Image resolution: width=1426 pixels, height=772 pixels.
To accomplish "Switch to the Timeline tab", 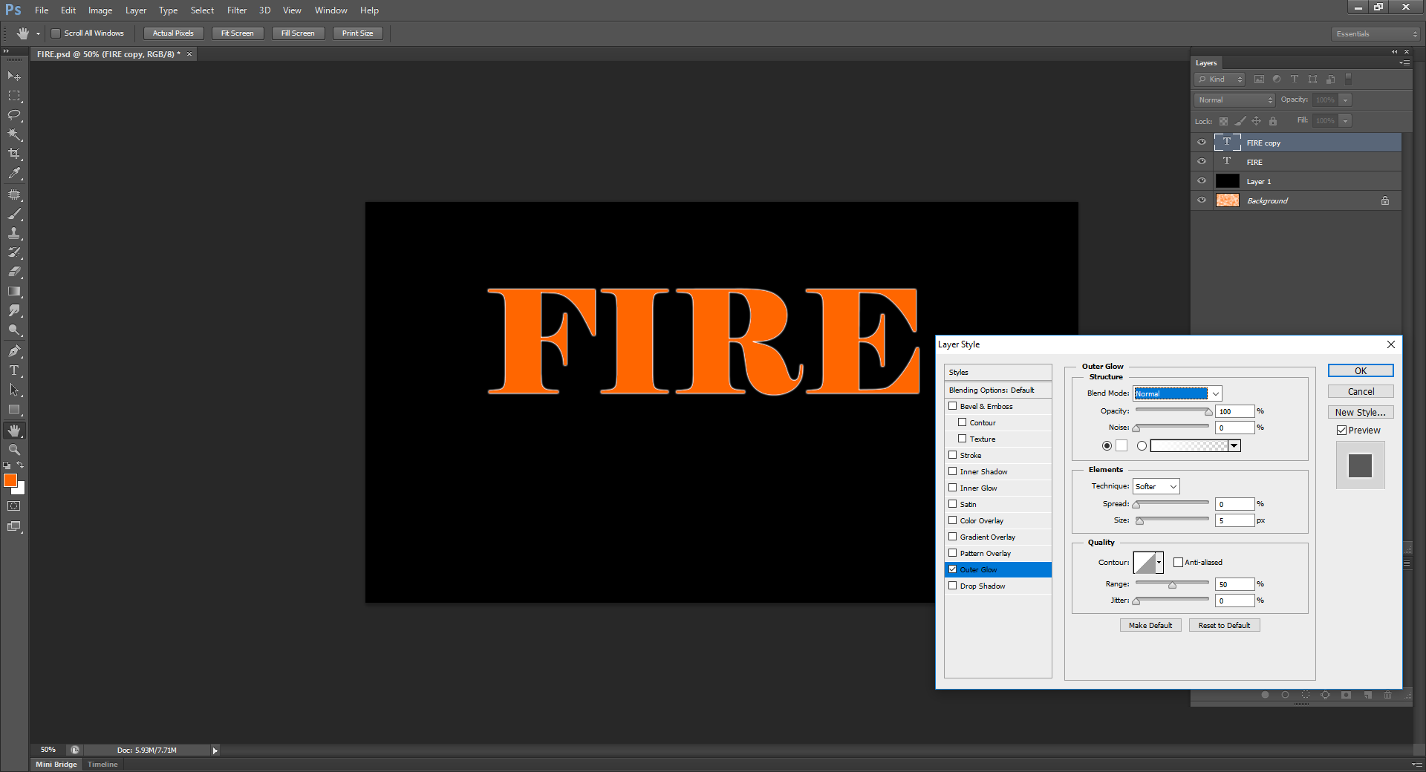I will tap(102, 765).
